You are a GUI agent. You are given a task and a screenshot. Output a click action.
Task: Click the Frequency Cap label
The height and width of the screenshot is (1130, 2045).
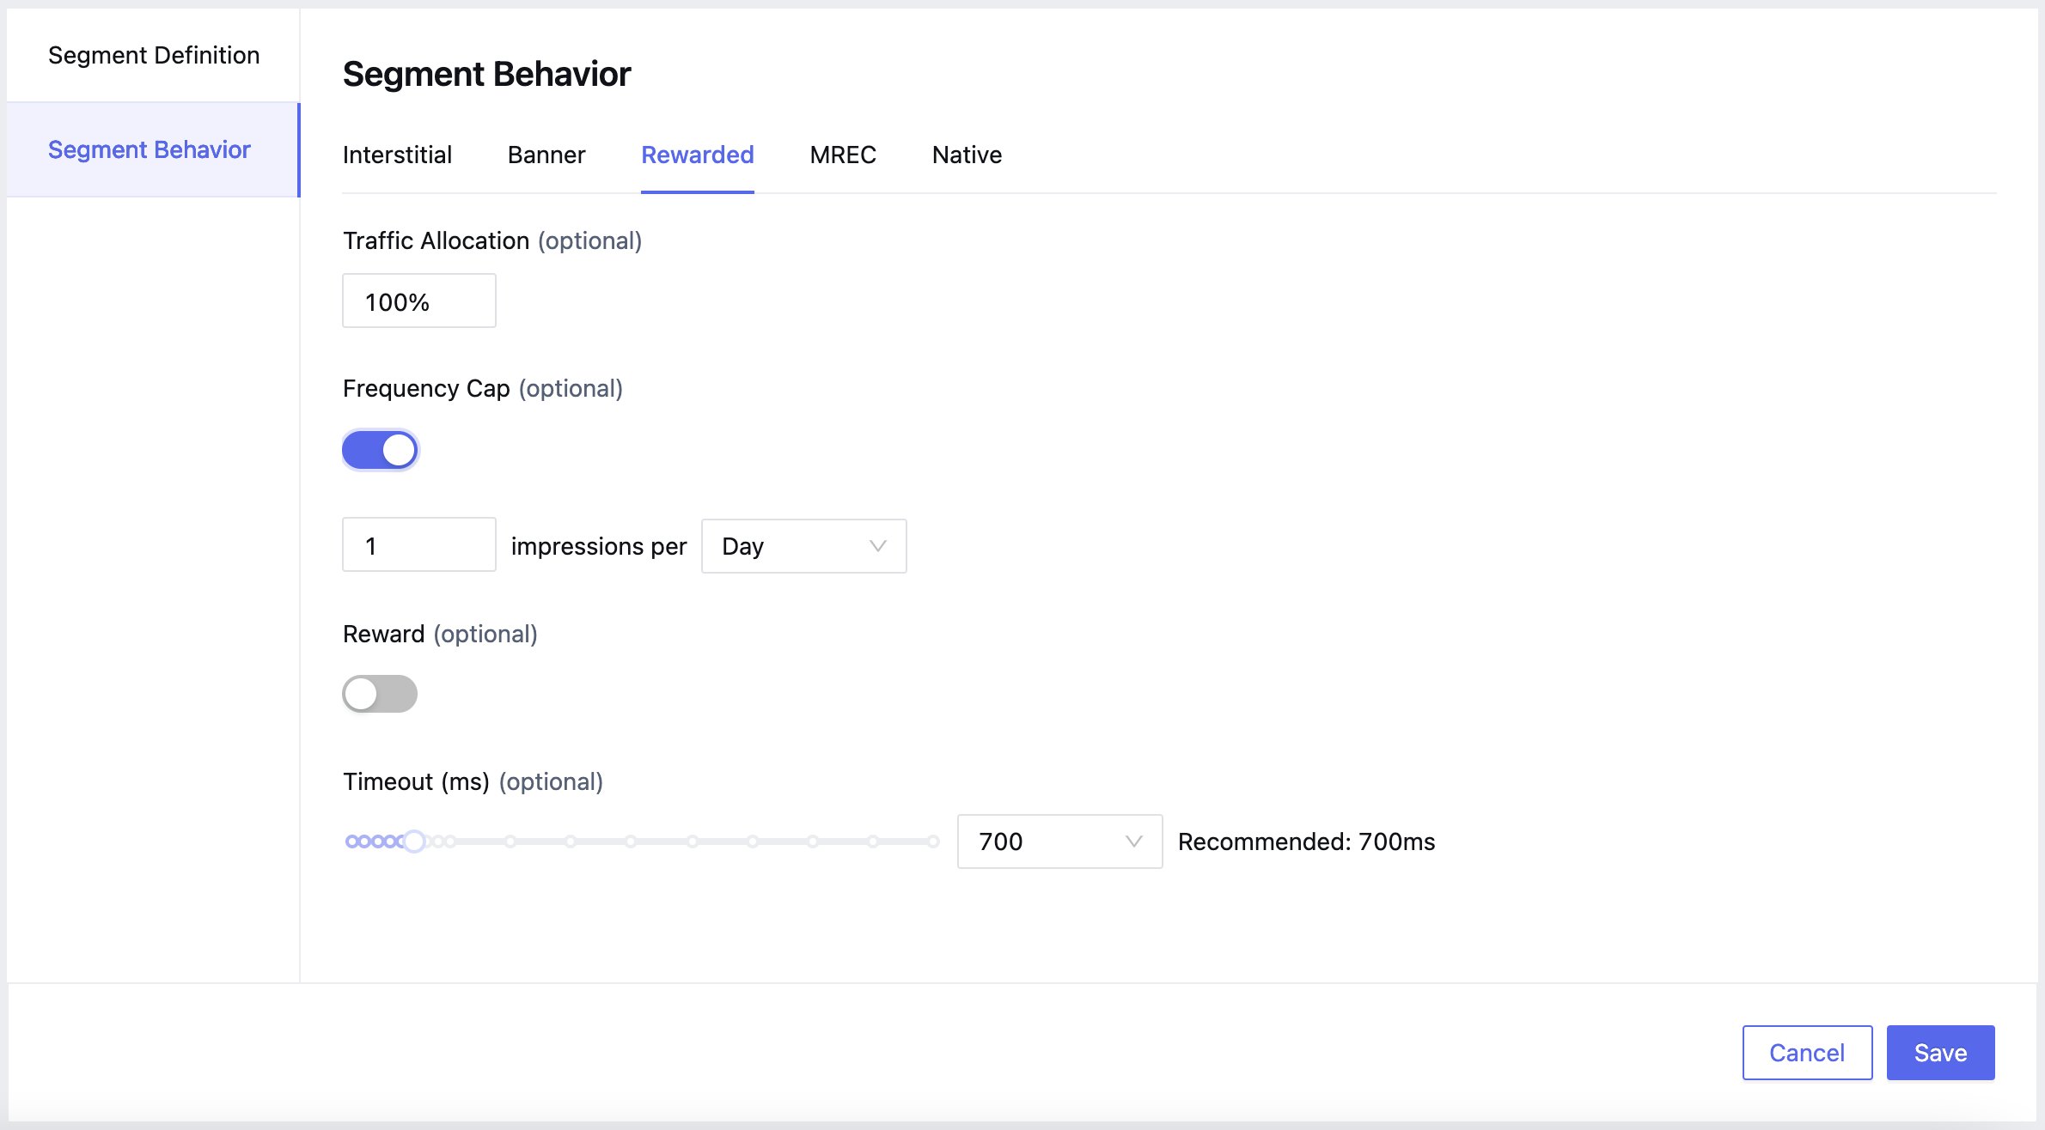click(483, 388)
